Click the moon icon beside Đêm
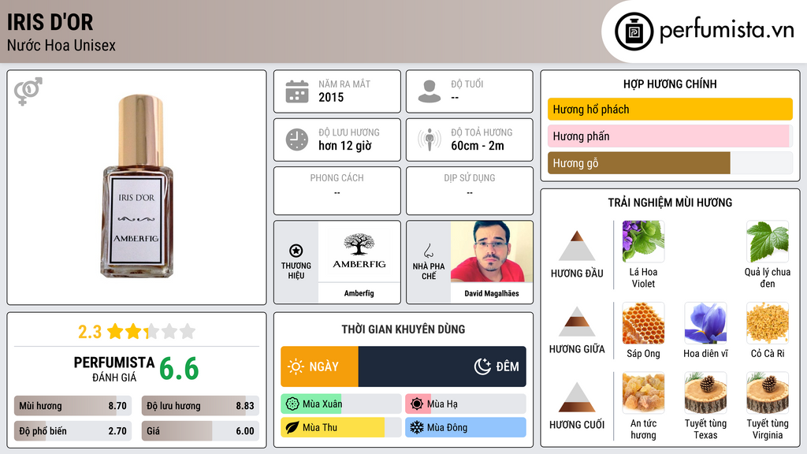 coord(482,367)
